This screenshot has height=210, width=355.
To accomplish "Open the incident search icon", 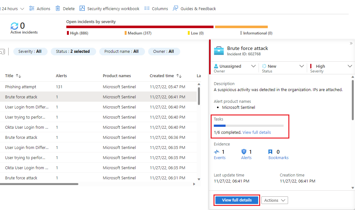I will [x=3, y=51].
